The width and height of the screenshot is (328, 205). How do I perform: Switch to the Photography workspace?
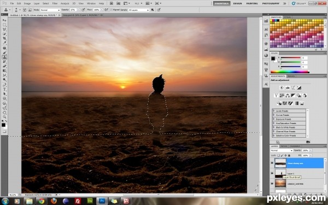tap(271, 4)
